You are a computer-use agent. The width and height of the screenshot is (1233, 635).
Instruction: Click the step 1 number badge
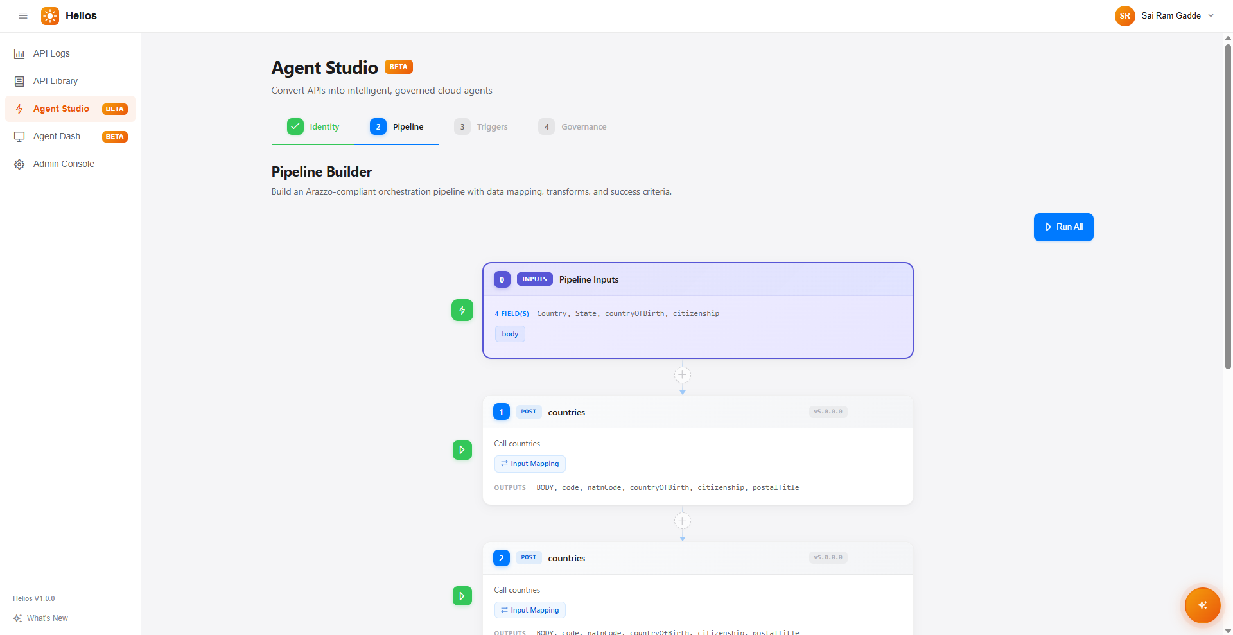[502, 412]
